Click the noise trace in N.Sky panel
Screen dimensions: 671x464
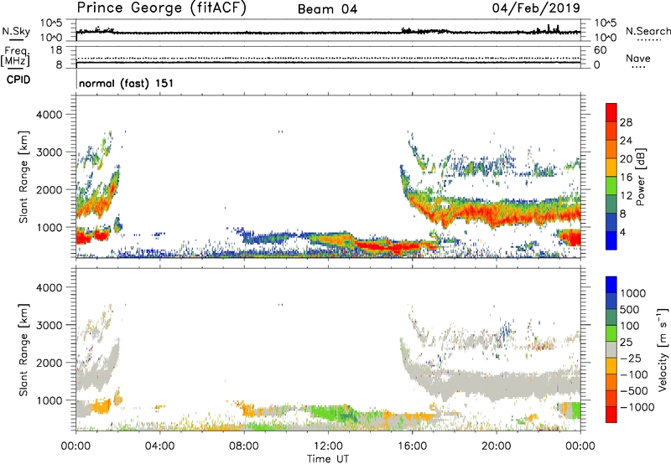328,33
